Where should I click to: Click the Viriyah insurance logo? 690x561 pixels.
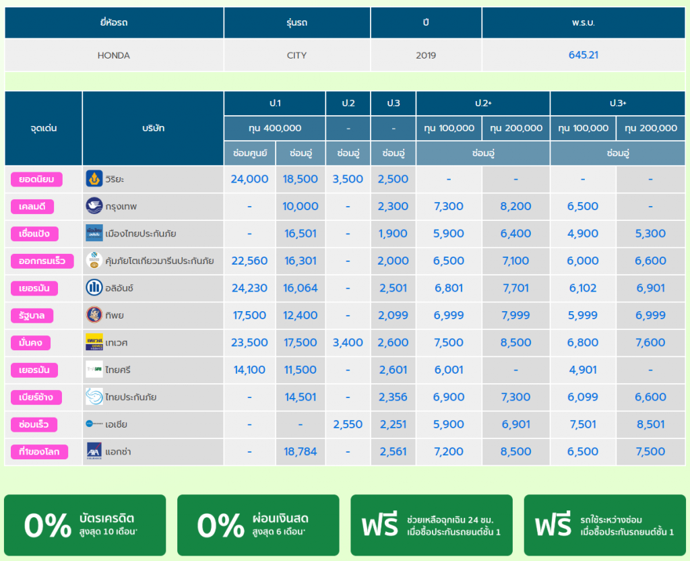[x=94, y=179]
